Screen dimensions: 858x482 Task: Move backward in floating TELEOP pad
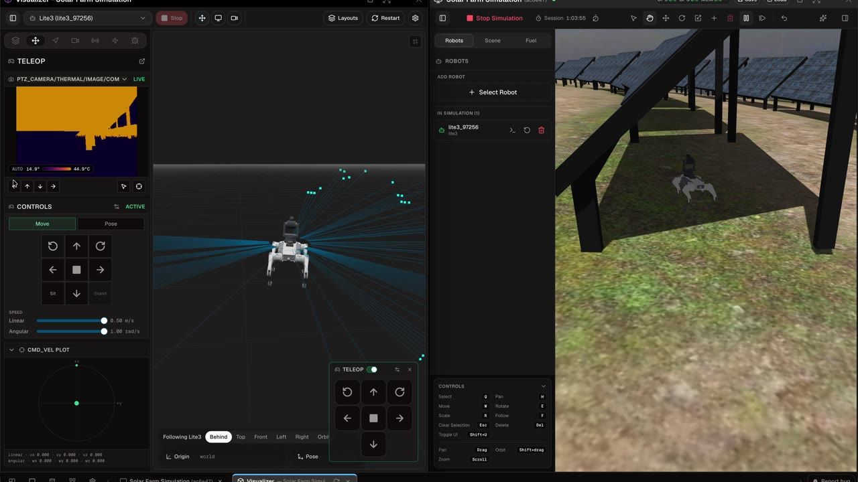(373, 445)
